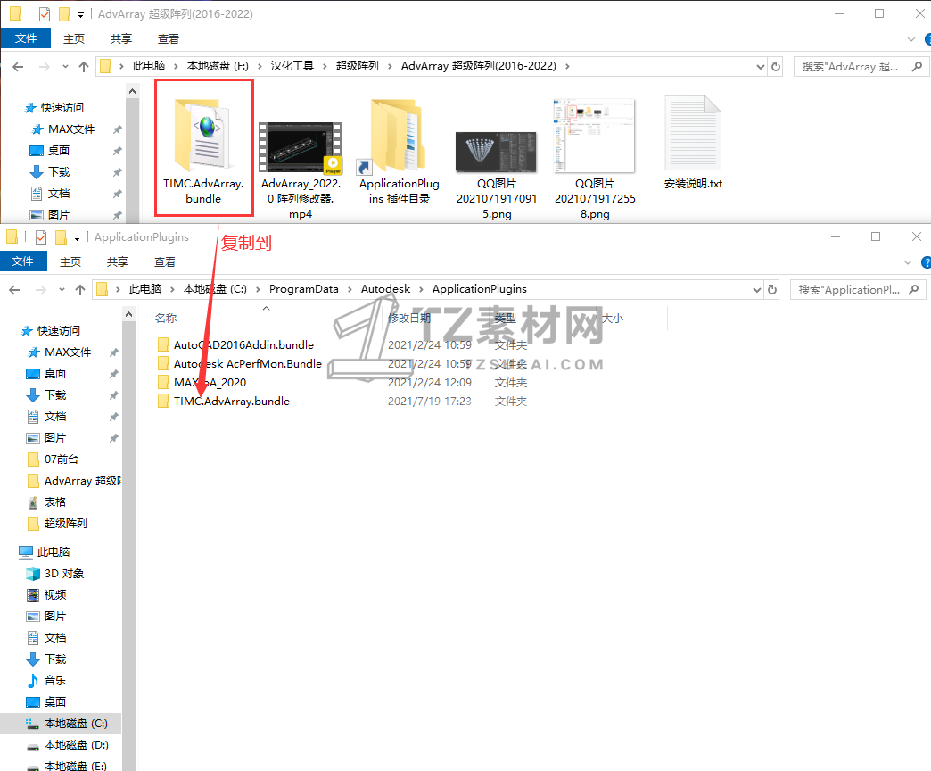This screenshot has height=771, width=931.
Task: Click Up arrow in ApplicationPlugins window
Action: click(80, 290)
